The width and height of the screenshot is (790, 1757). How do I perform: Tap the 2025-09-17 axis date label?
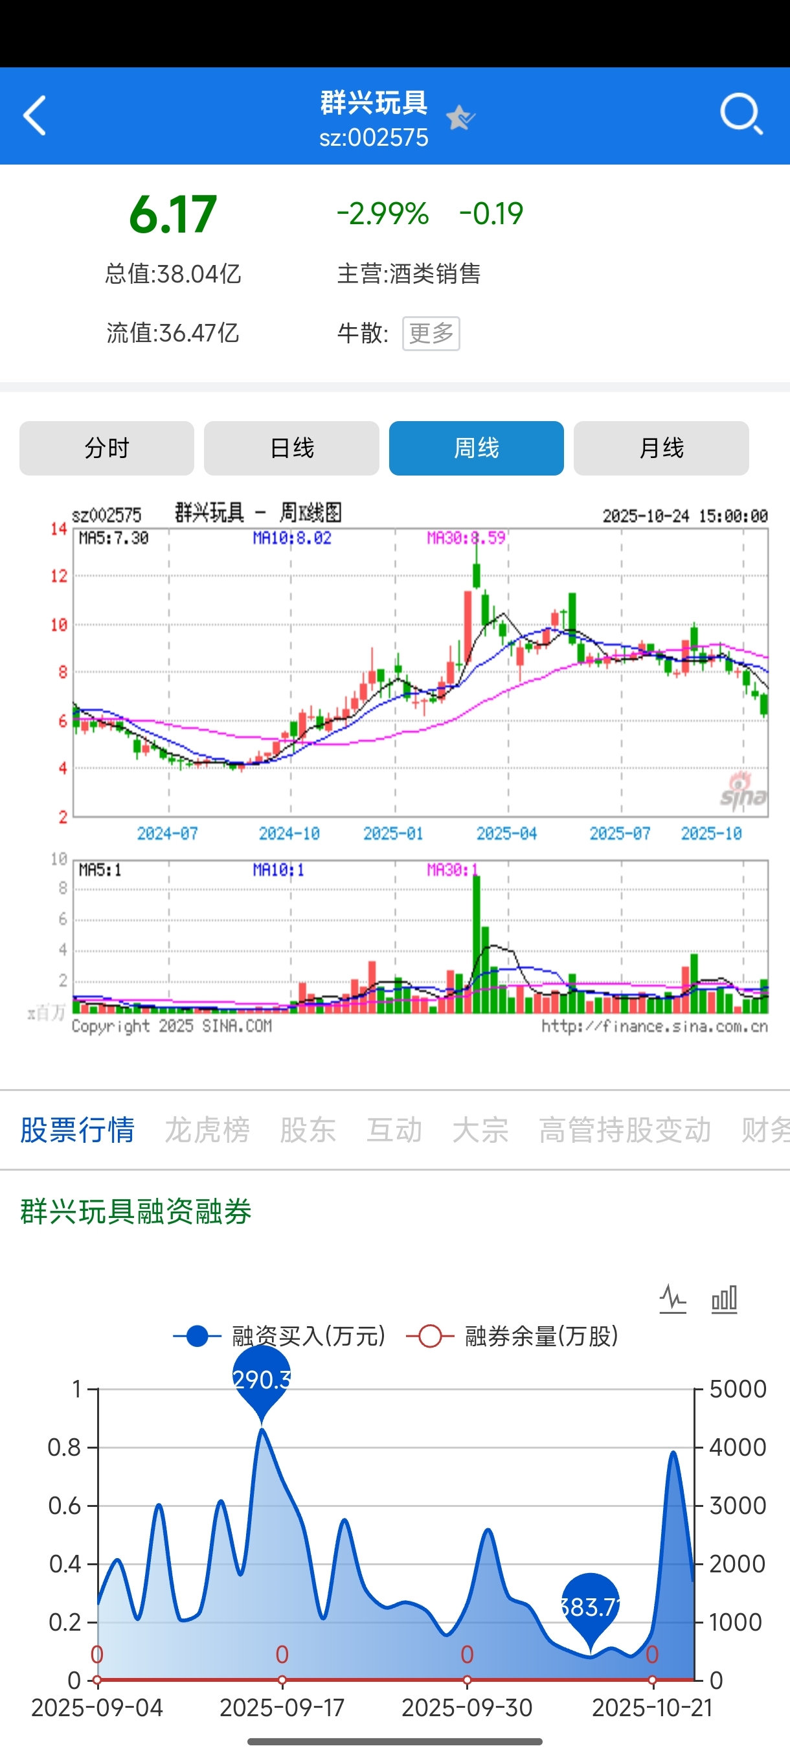click(x=282, y=1708)
